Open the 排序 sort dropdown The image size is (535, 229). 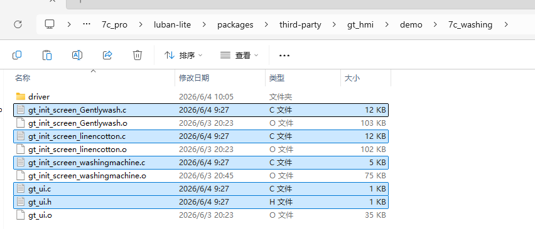point(183,55)
